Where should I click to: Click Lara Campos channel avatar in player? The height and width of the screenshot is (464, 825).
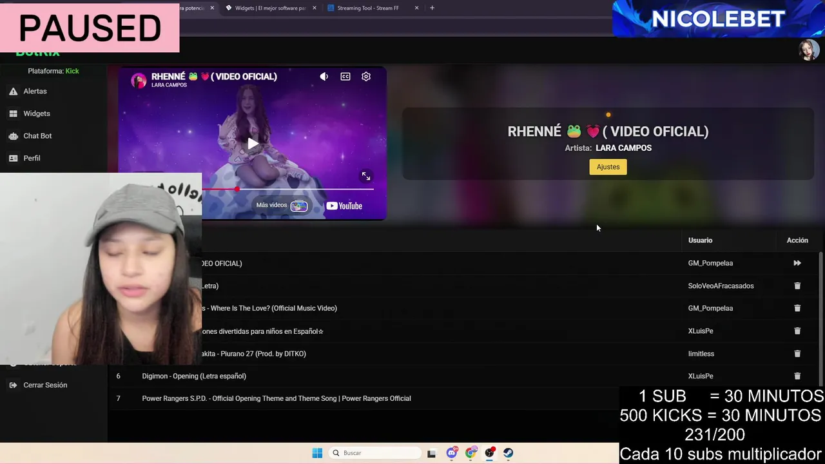click(x=139, y=81)
